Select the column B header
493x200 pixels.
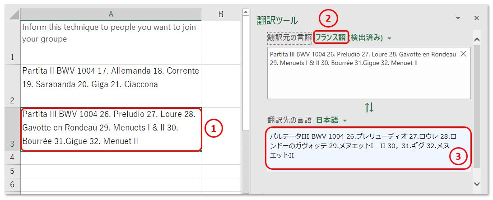pos(221,14)
